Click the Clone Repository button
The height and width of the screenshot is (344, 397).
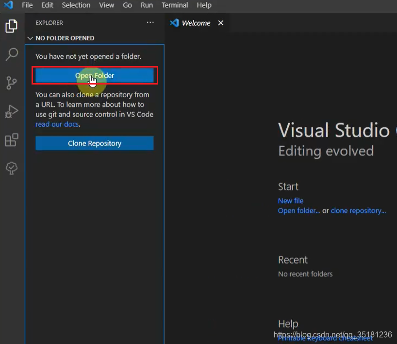coord(95,143)
